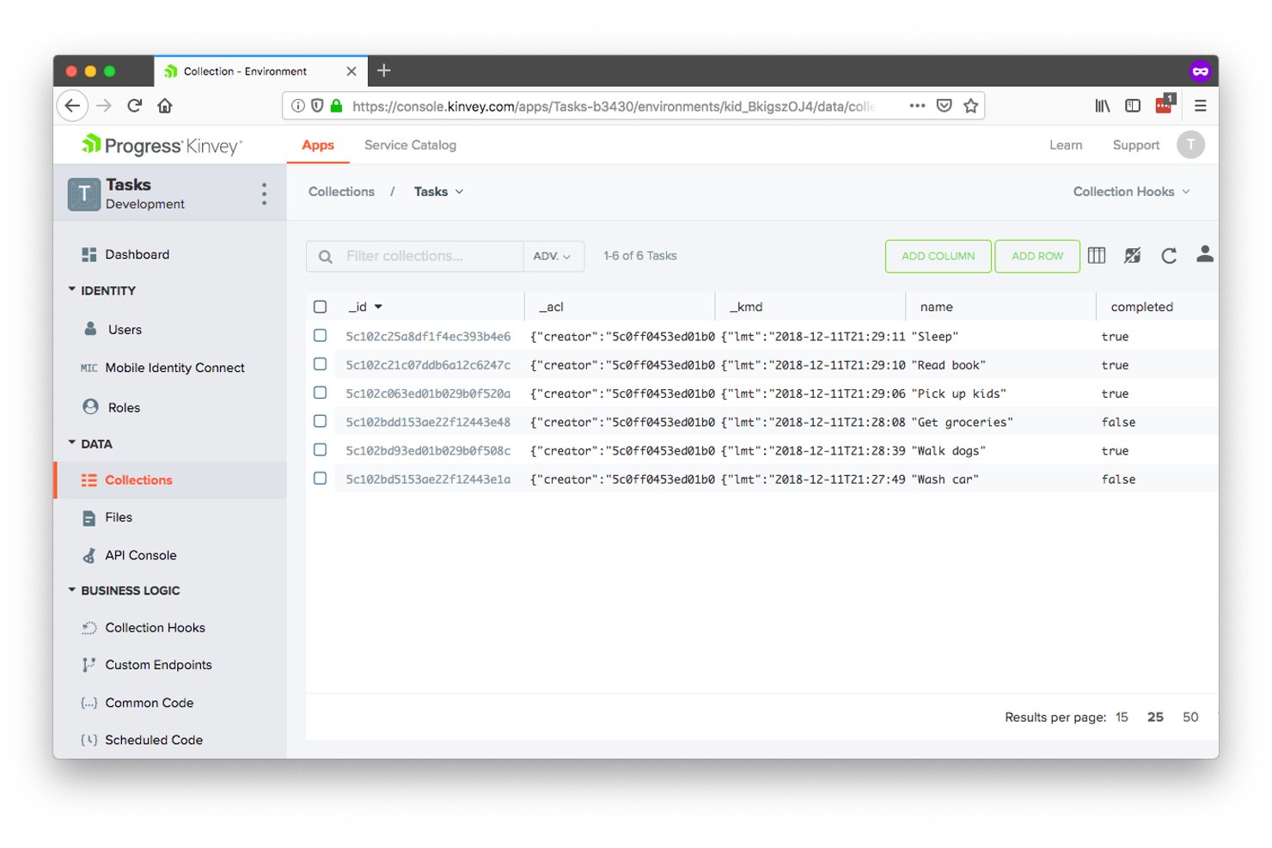Click the private browsing mask icon
This screenshot has height=848, width=1272.
pos(1200,71)
